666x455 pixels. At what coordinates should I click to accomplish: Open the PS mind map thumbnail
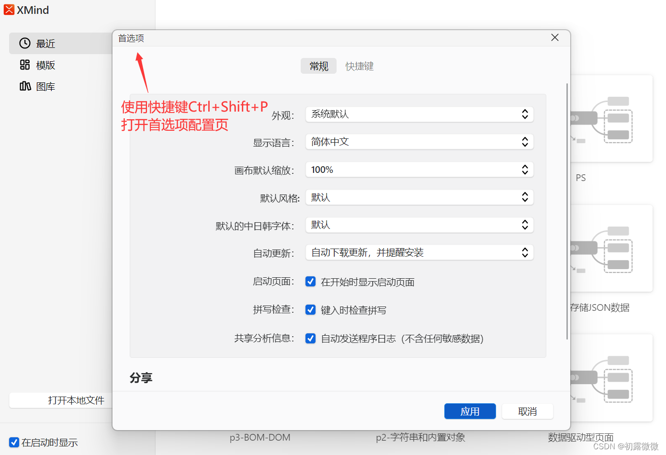point(611,119)
